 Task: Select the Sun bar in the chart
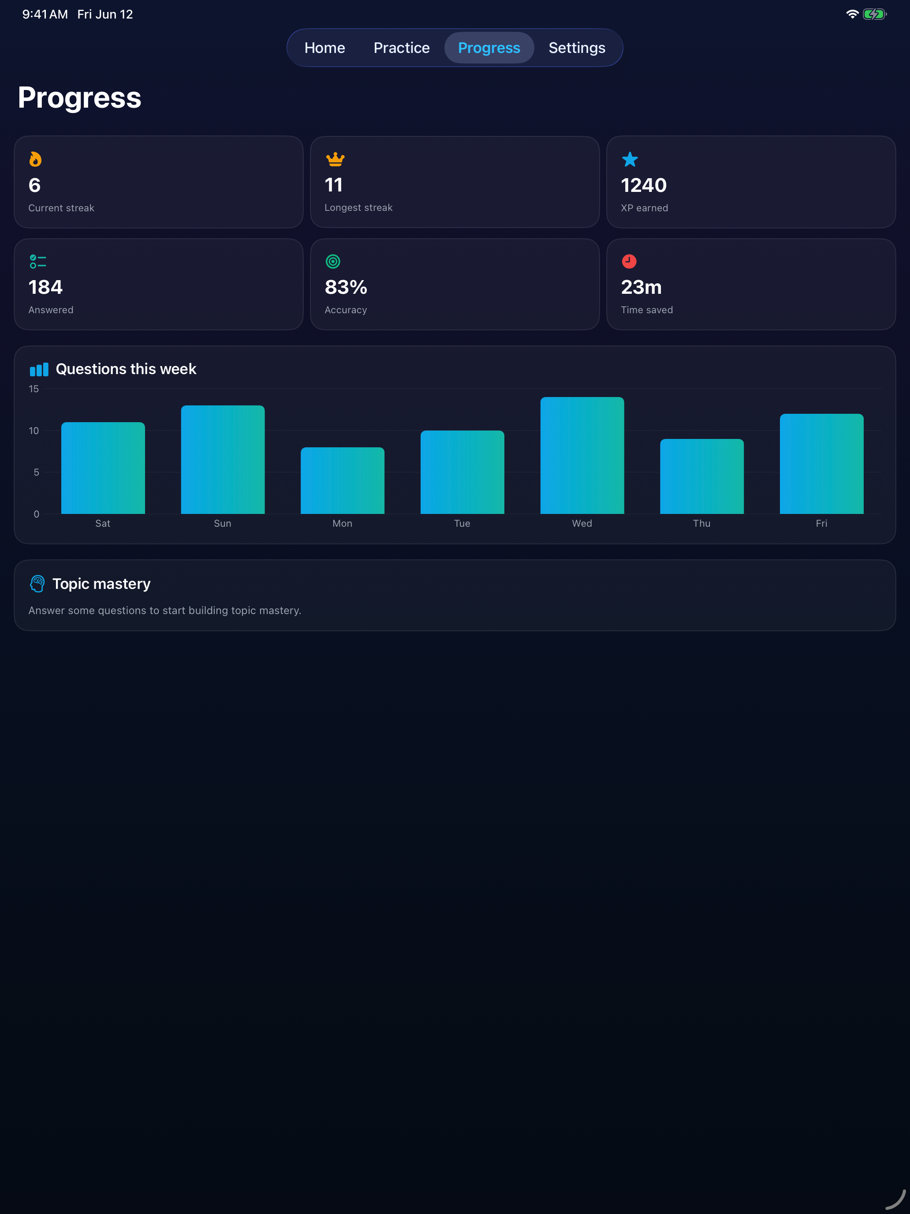tap(223, 460)
